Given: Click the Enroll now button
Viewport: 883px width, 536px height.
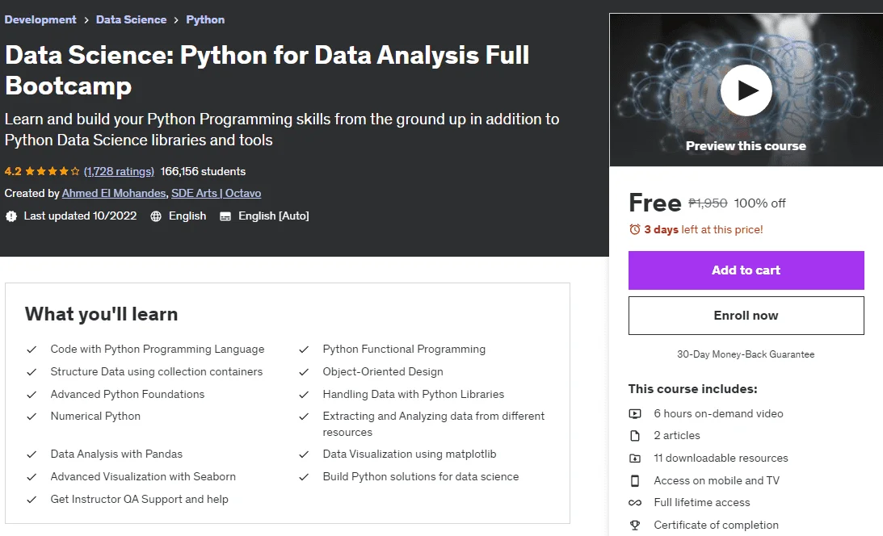Looking at the screenshot, I should click(746, 316).
